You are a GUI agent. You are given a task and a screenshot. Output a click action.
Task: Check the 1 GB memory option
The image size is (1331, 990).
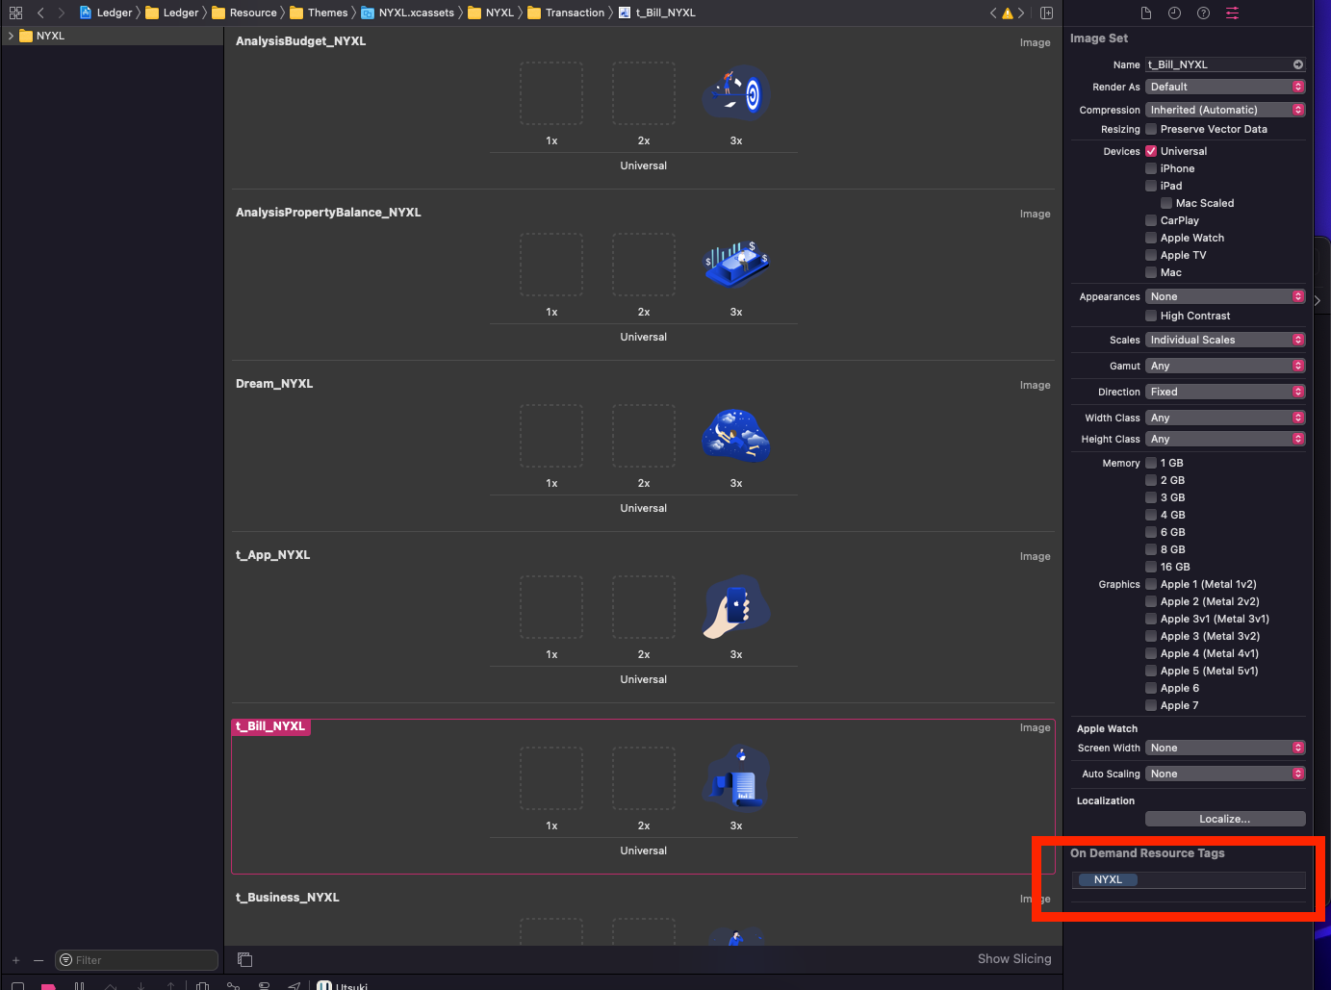pyautogui.click(x=1151, y=463)
